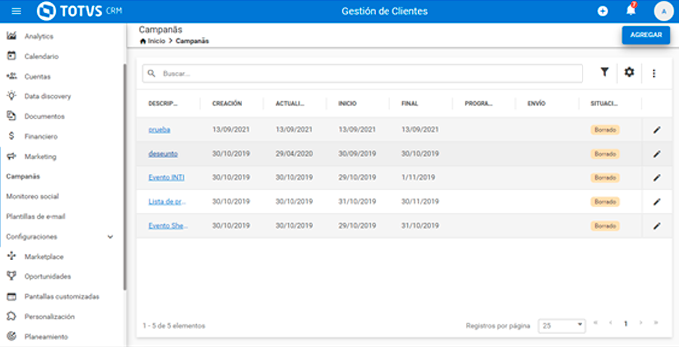Click the plus quick-add icon in header

(603, 11)
